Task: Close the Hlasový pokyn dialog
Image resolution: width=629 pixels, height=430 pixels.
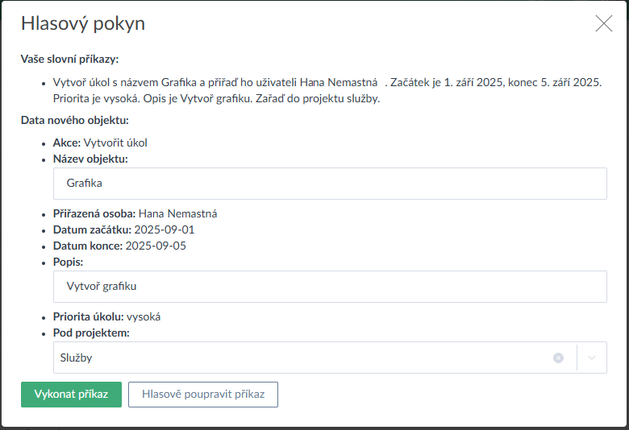Action: click(x=604, y=23)
